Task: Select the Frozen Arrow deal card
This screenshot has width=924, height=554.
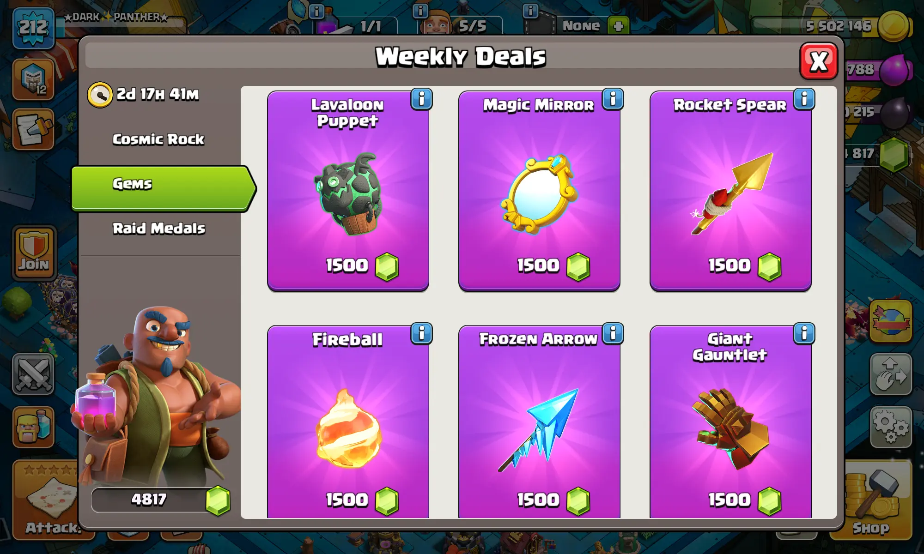Action: tap(539, 422)
